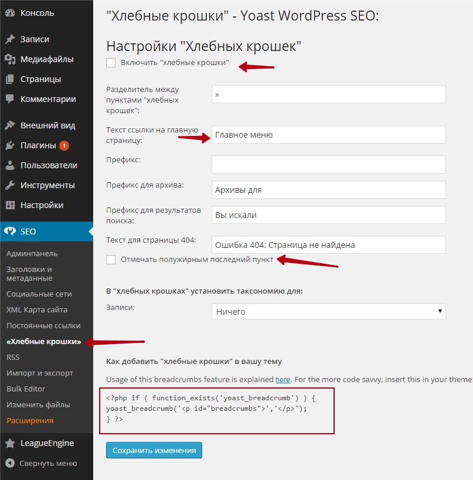Screen dimensions: 473x480
Task: Click the empty Префикс input field
Action: coord(328,164)
